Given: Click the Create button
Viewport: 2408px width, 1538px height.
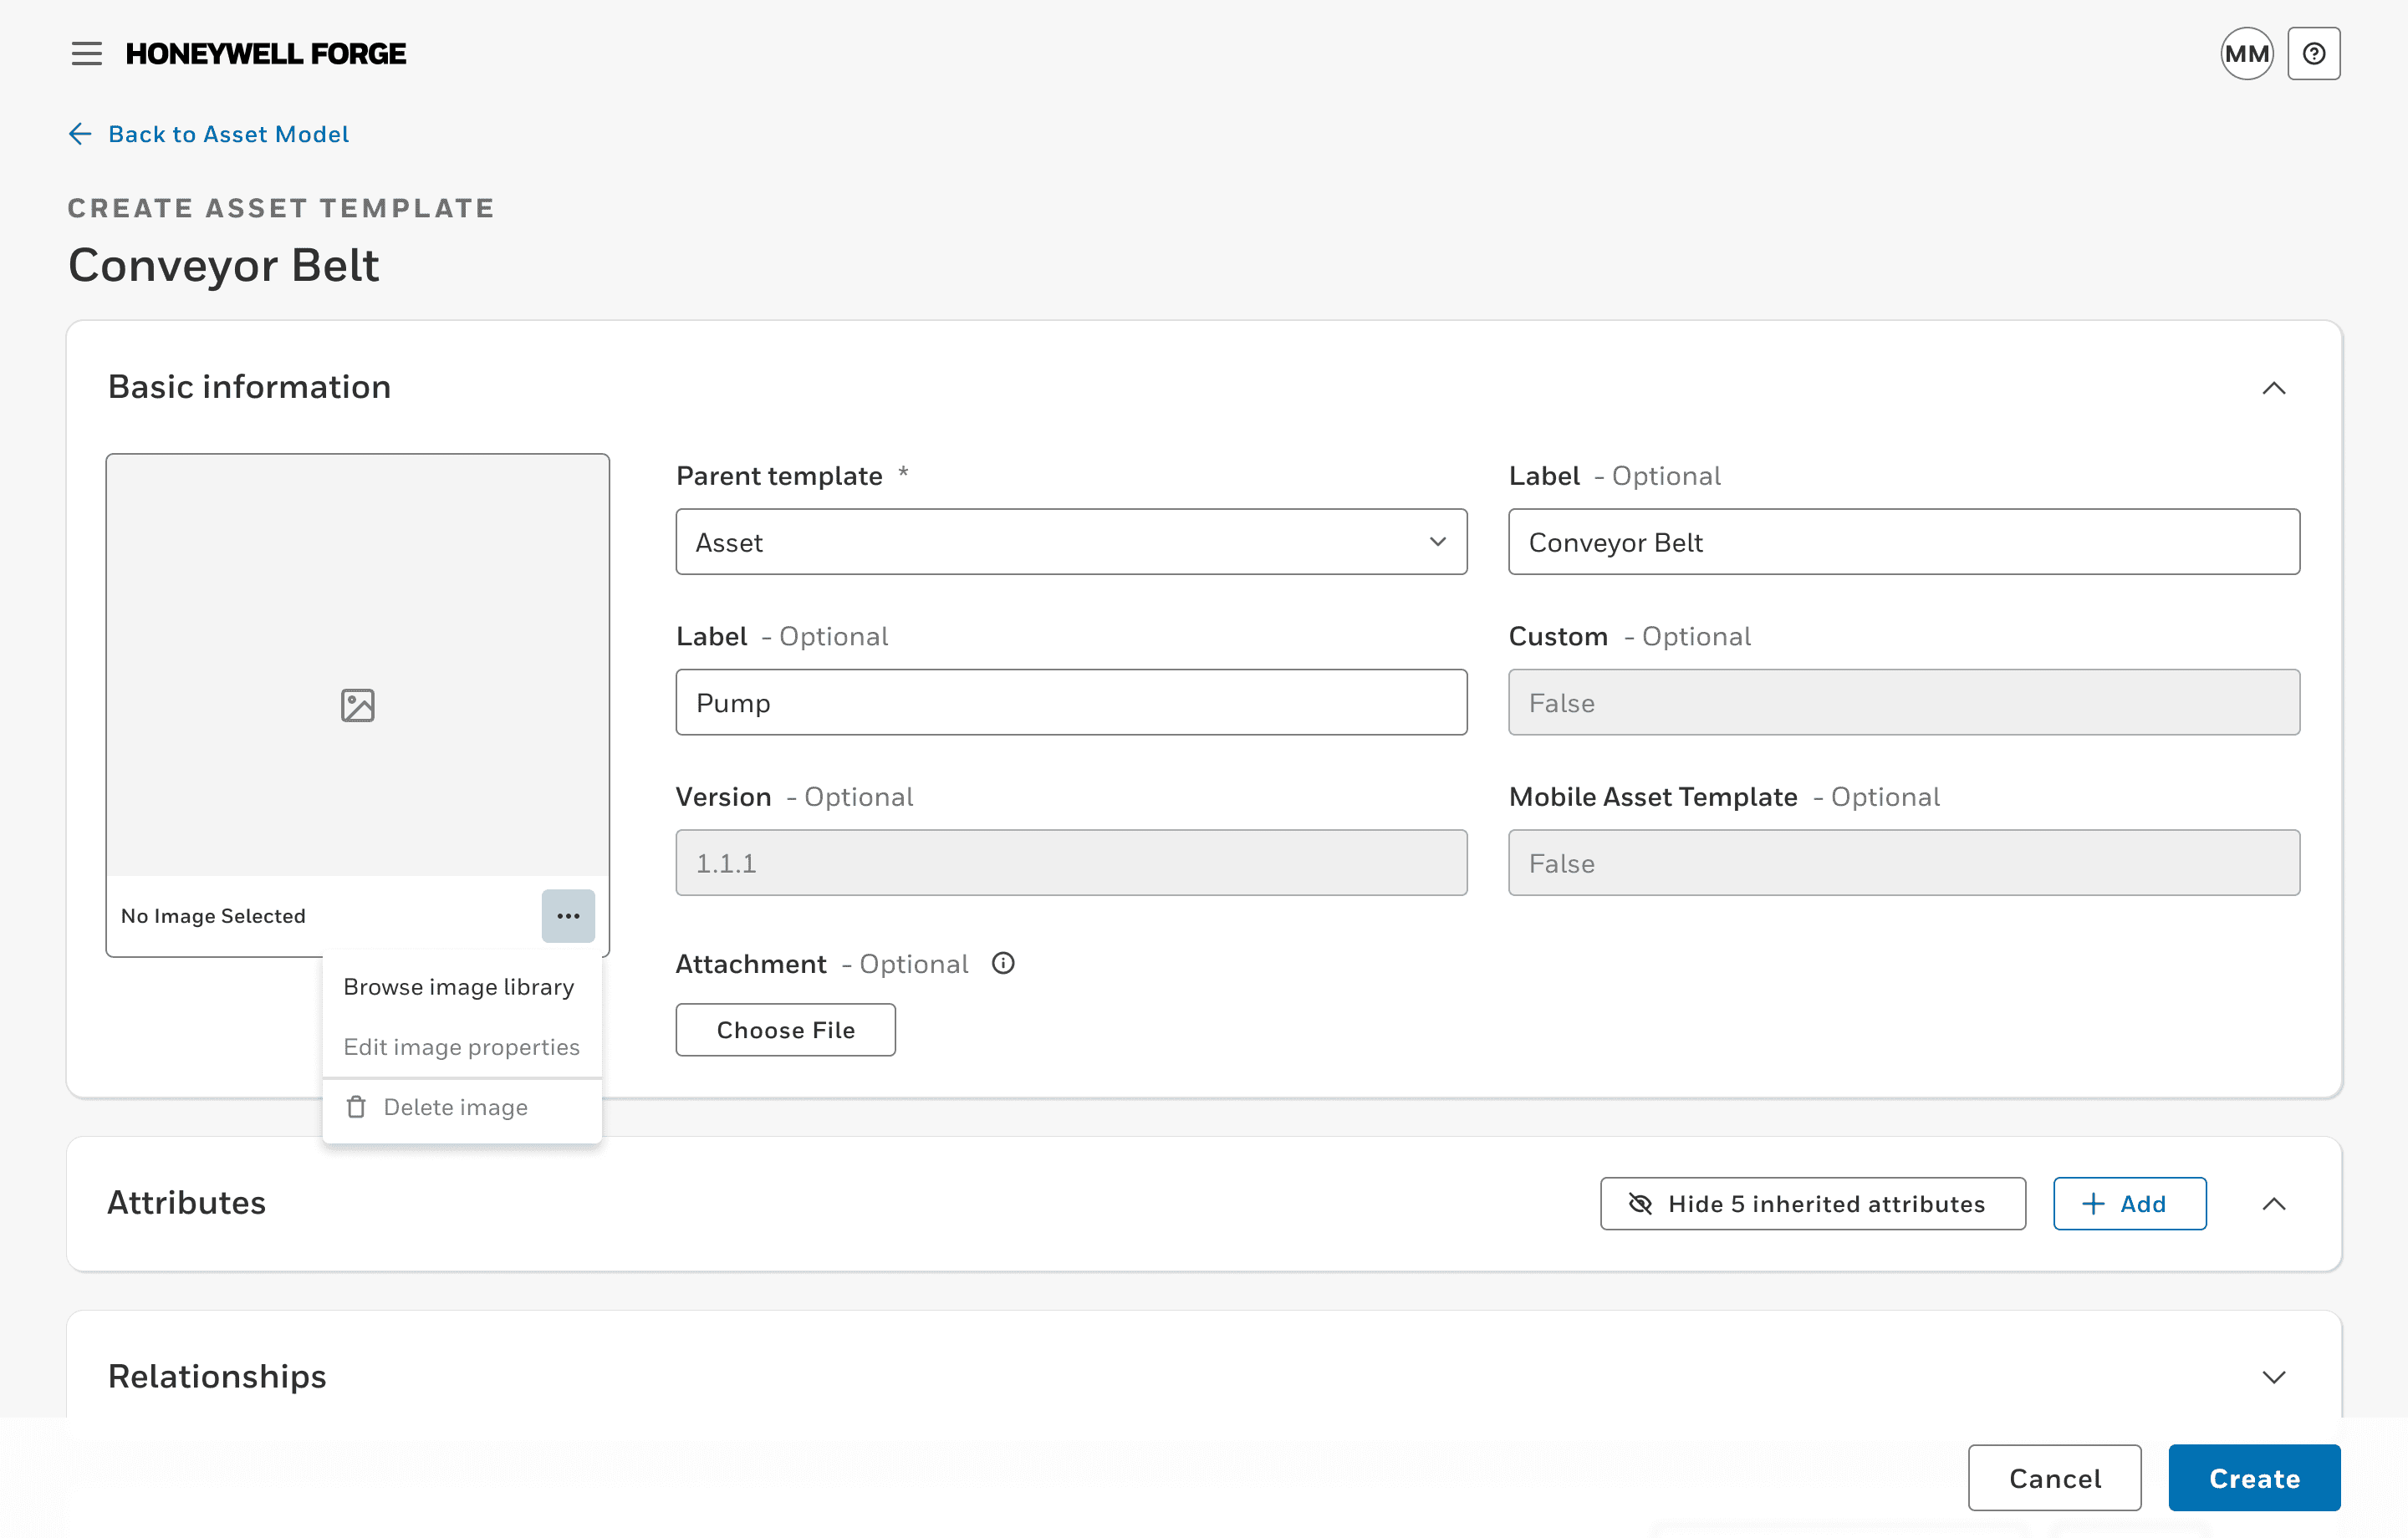Looking at the screenshot, I should coord(2253,1479).
